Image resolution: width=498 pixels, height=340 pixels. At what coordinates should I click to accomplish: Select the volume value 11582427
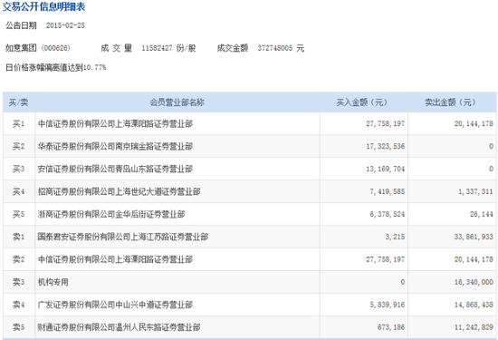pos(157,48)
